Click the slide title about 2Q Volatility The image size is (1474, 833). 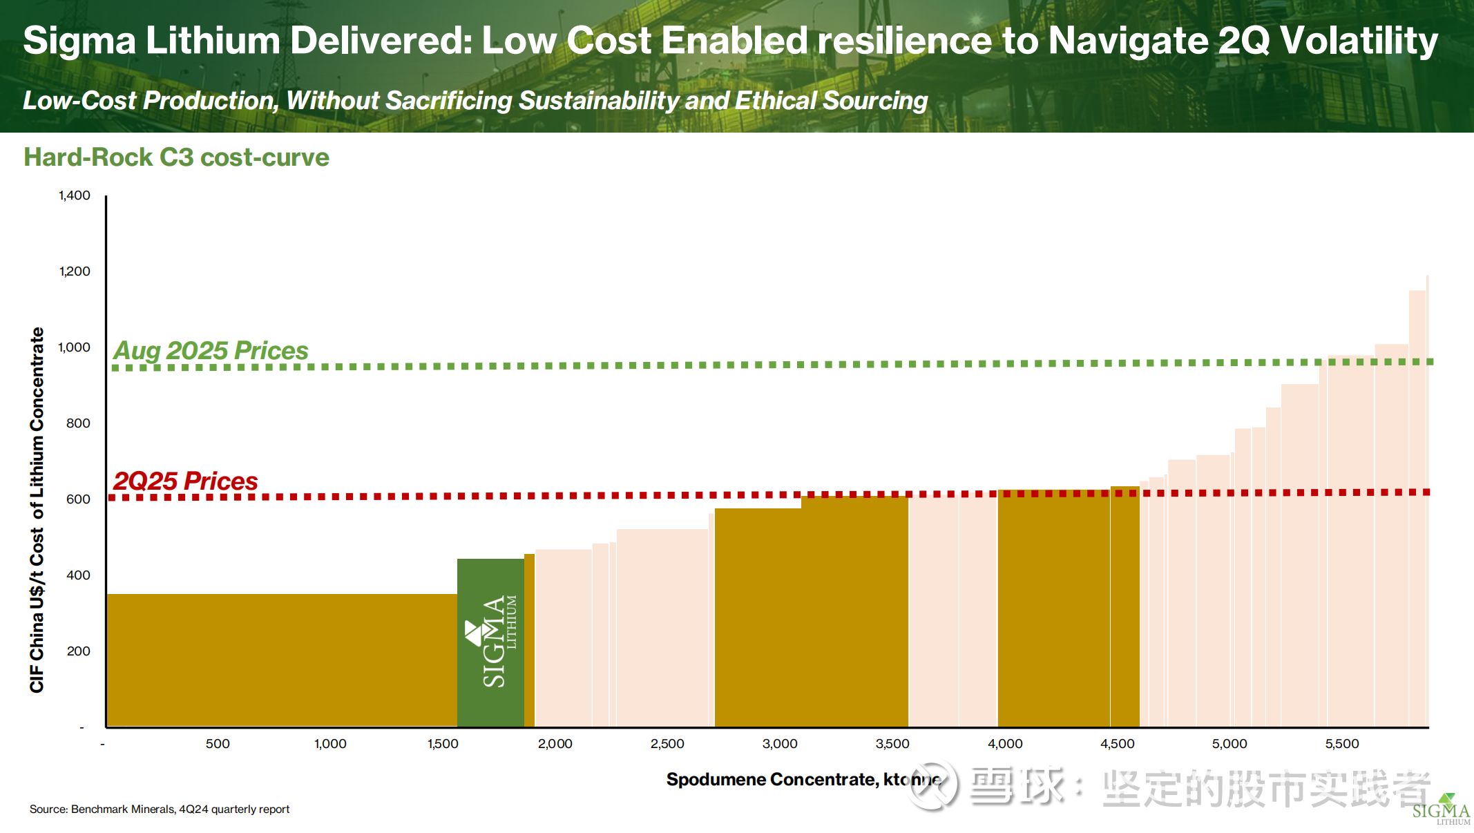point(730,40)
